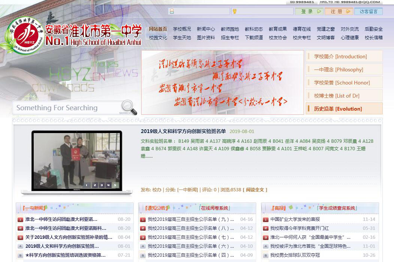Jump to slide 1 in the photo slideshow
This screenshot has height=262, width=394.
point(87,185)
